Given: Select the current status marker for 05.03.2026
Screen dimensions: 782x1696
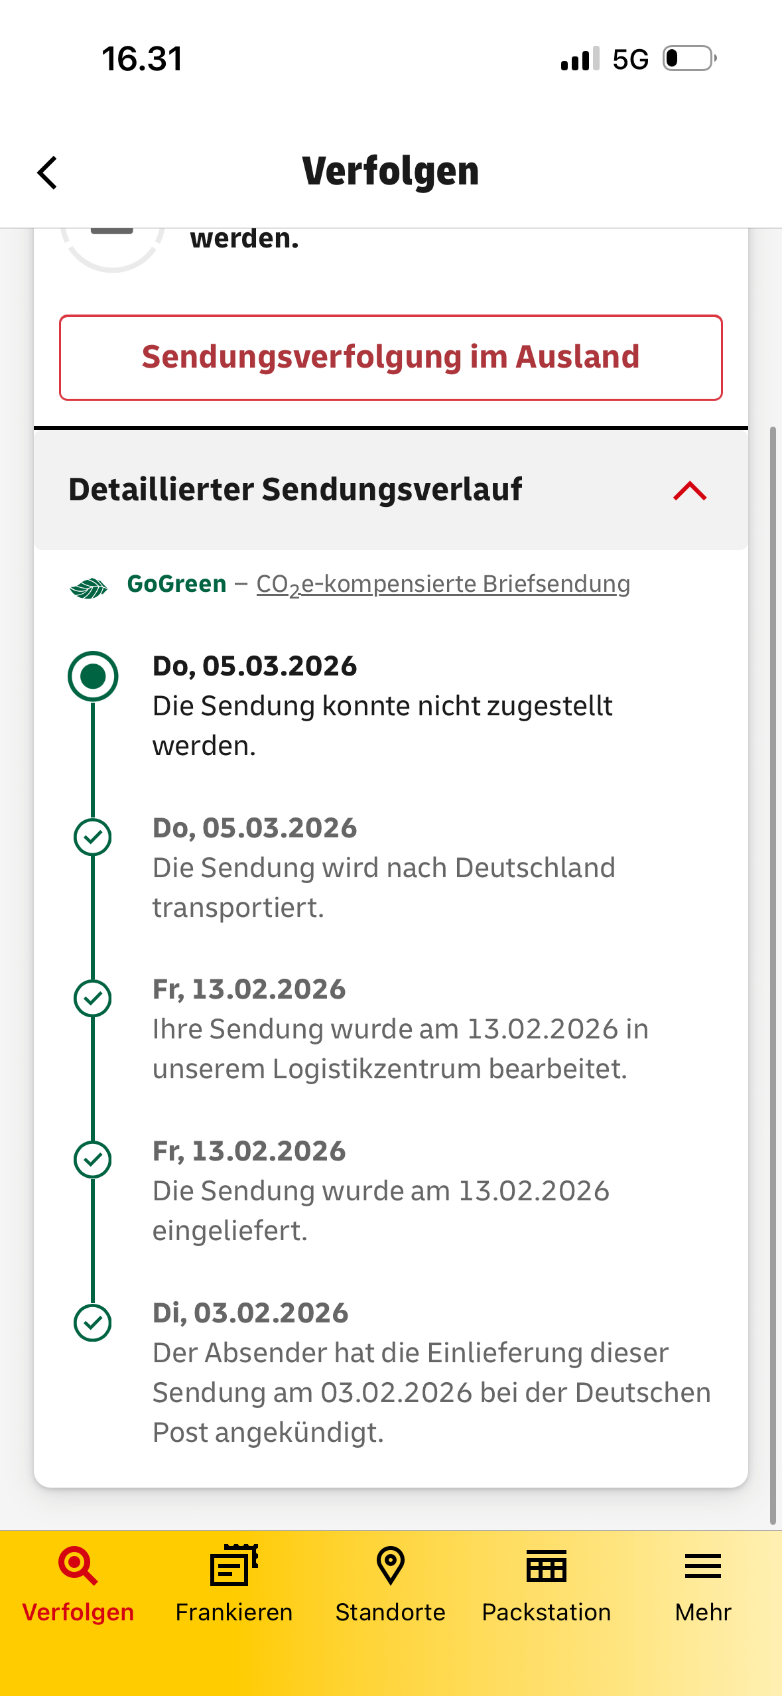Looking at the screenshot, I should coord(93,676).
